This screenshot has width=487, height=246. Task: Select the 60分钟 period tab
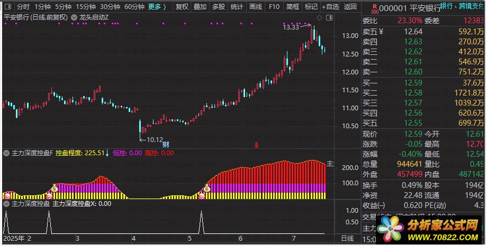point(134,6)
